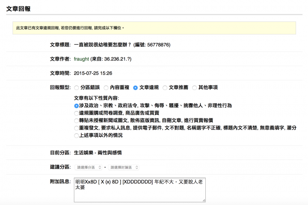Open the 請選擇討論區 dropdown
308x205 pixels.
pyautogui.click(x=124, y=167)
